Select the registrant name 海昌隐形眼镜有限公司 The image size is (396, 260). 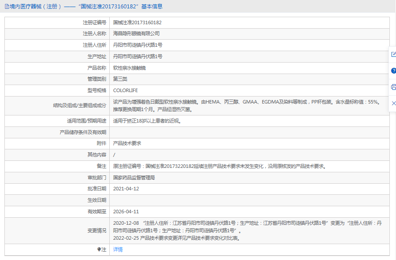click(x=136, y=33)
